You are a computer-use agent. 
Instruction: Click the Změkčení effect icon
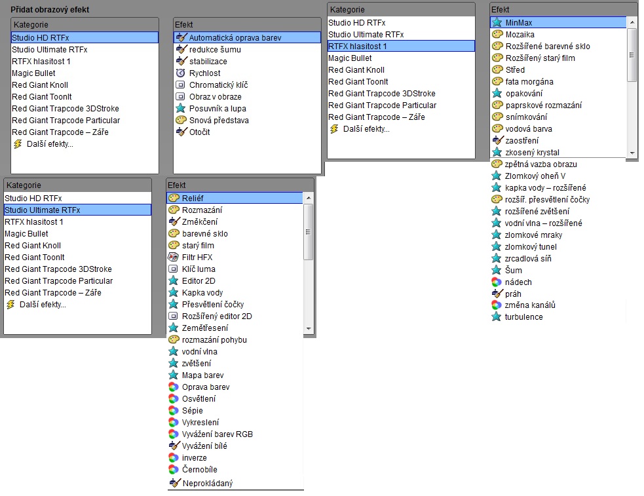point(174,221)
